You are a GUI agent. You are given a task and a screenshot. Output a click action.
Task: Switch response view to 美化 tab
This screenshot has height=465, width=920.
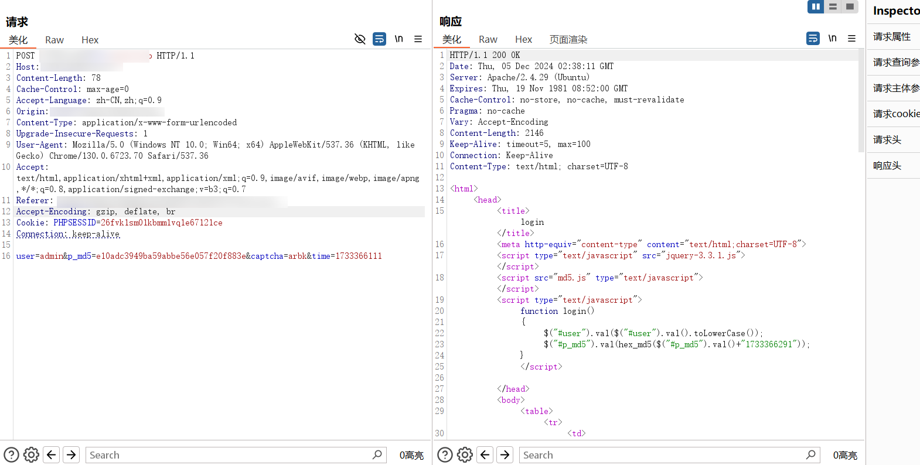pos(452,39)
